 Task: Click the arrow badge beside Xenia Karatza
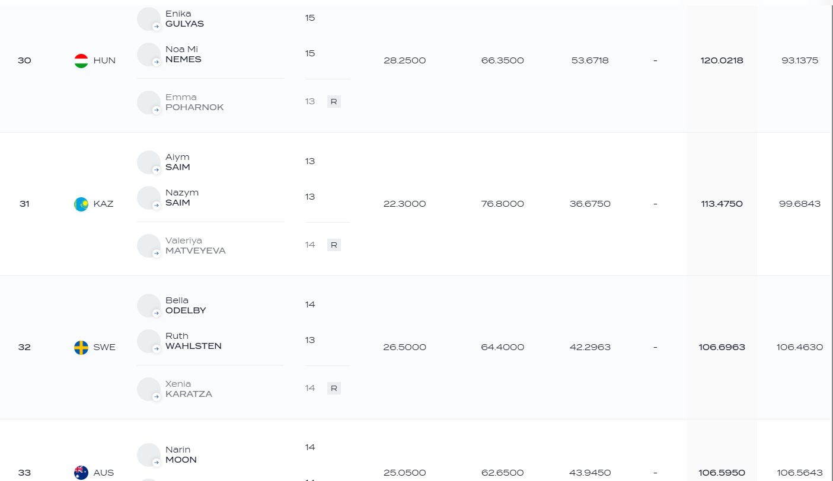pyautogui.click(x=157, y=397)
